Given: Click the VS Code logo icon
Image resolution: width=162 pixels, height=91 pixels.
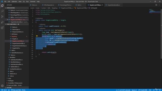Looking at the screenshot, I should pos(2,2).
